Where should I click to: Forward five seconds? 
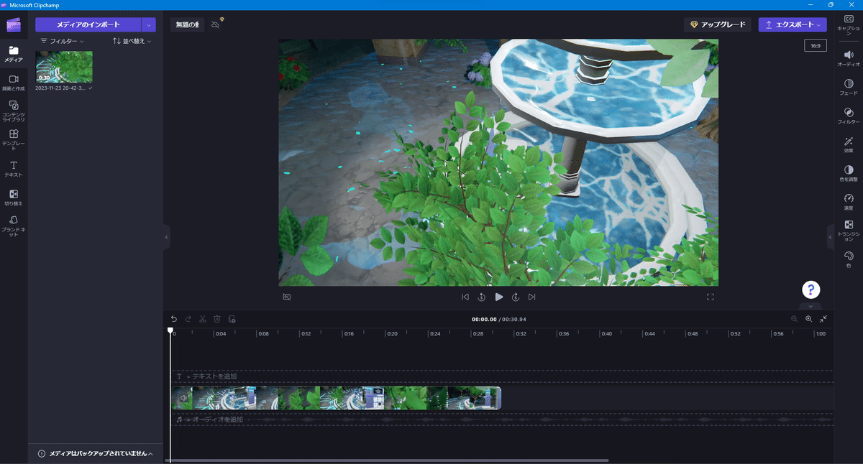516,297
